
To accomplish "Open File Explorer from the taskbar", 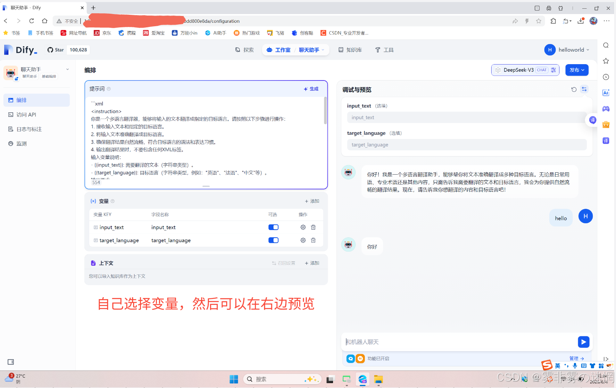I will (379, 379).
